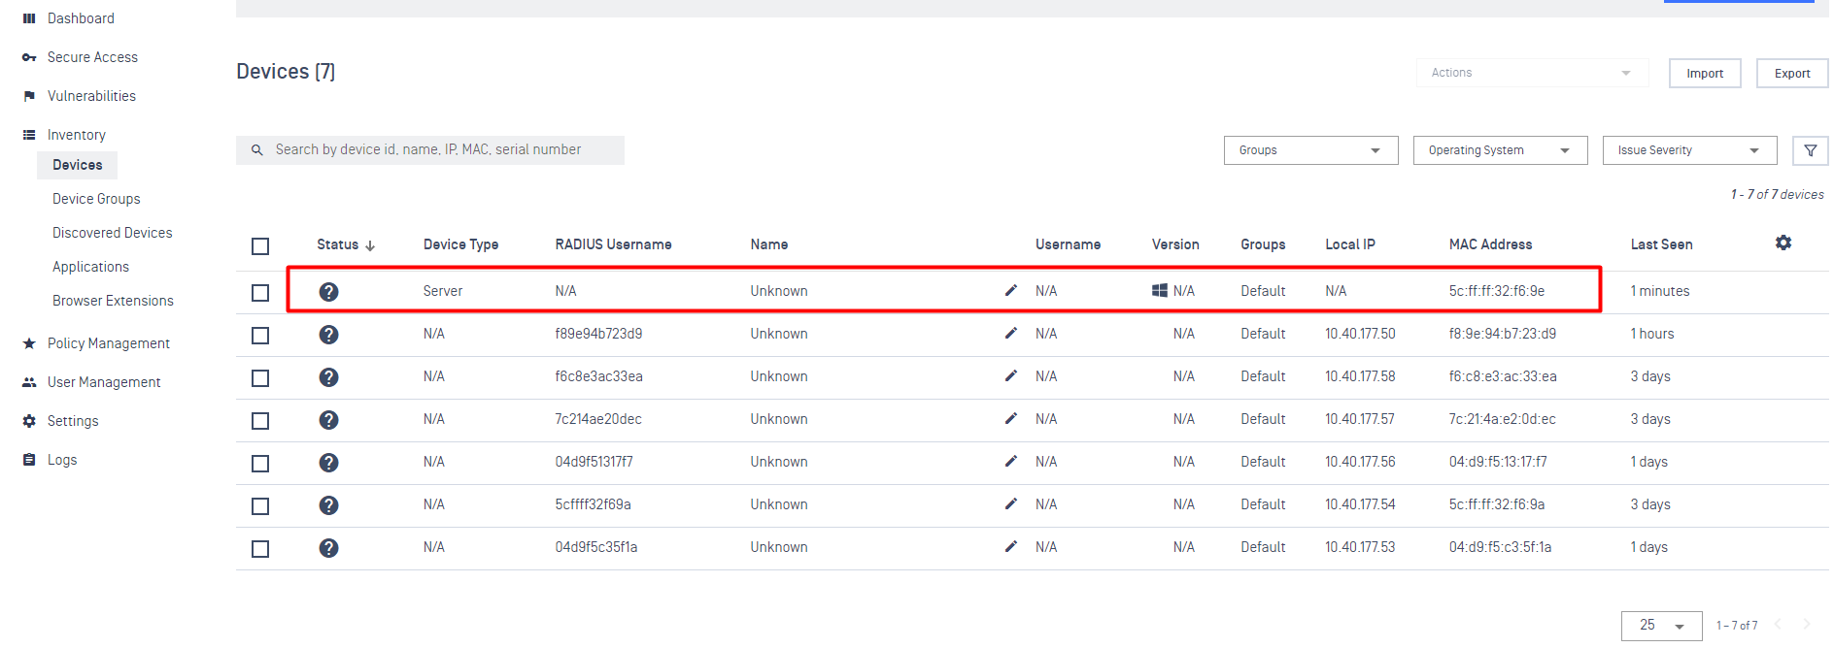This screenshot has width=1834, height=648.
Task: Edit name of device 04d9f5c35f1a with pencil
Action: pos(1011,546)
